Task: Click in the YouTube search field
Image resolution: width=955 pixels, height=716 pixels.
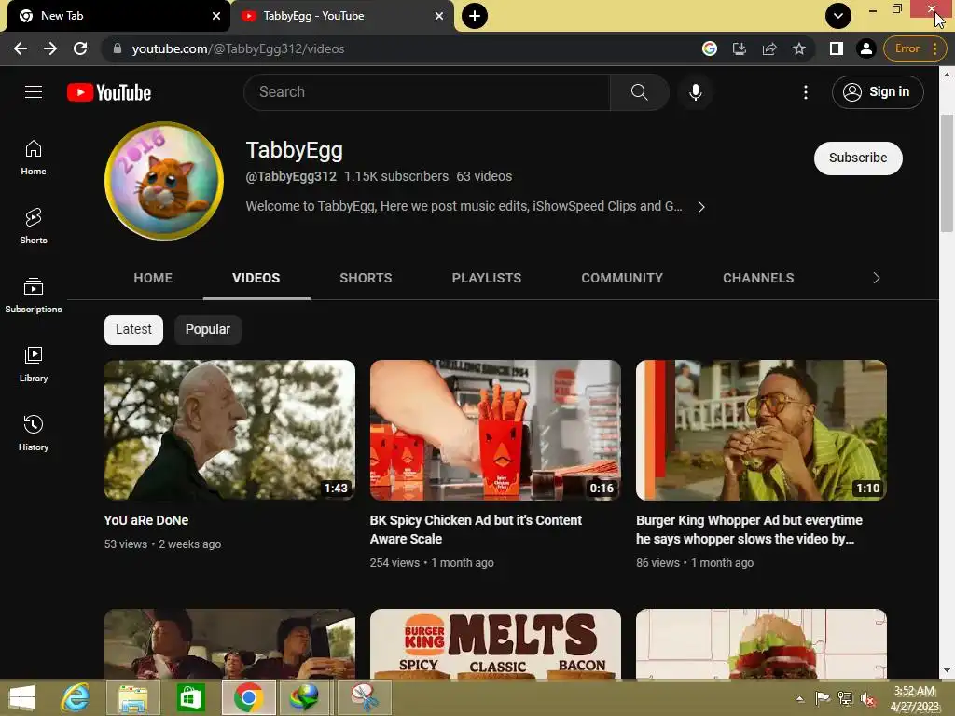Action: 427,92
